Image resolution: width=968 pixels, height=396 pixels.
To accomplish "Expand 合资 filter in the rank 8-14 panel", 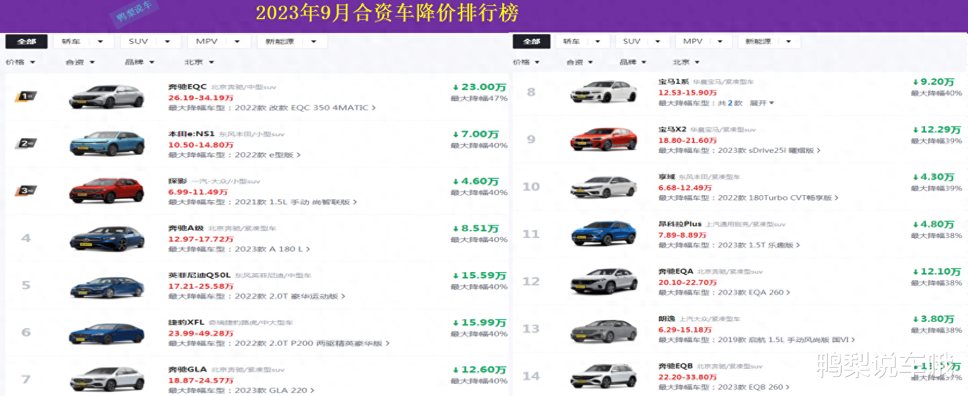I will 580,62.
